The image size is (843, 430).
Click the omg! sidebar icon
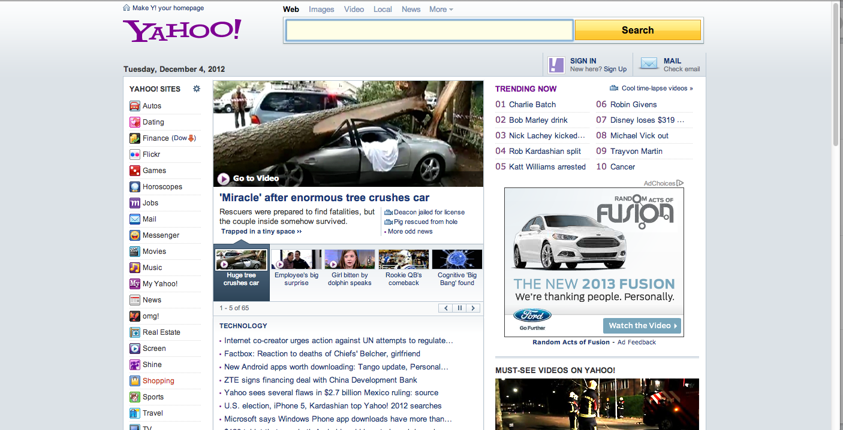pyautogui.click(x=136, y=316)
